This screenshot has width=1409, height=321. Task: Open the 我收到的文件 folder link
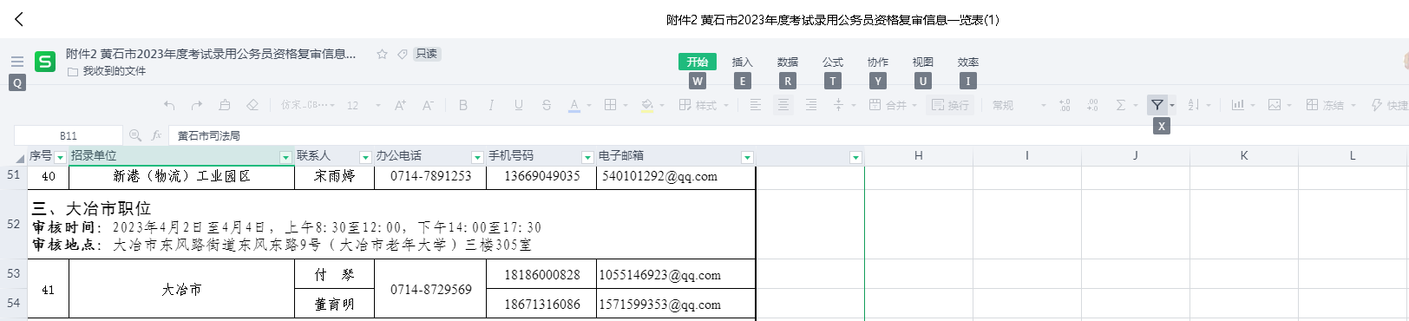(x=114, y=71)
